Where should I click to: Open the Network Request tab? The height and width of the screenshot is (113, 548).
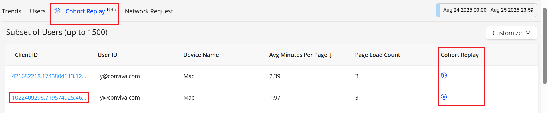click(149, 11)
